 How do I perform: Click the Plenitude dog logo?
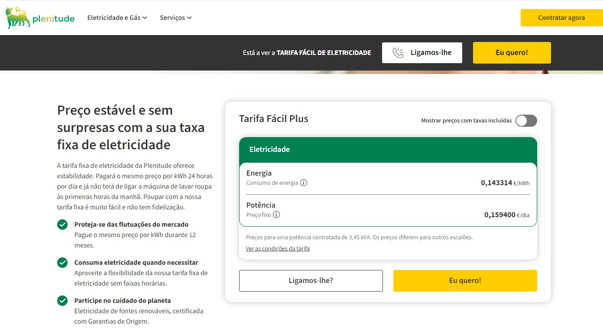17,18
